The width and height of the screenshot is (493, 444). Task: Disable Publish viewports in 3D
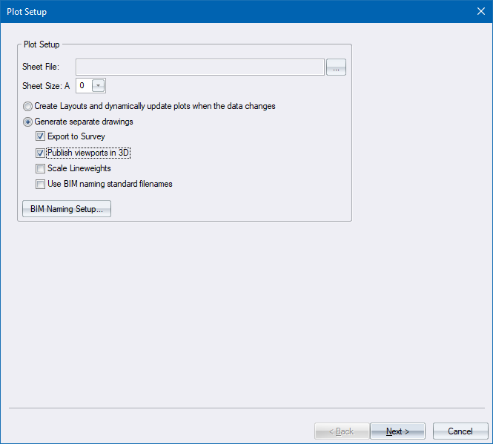click(41, 153)
